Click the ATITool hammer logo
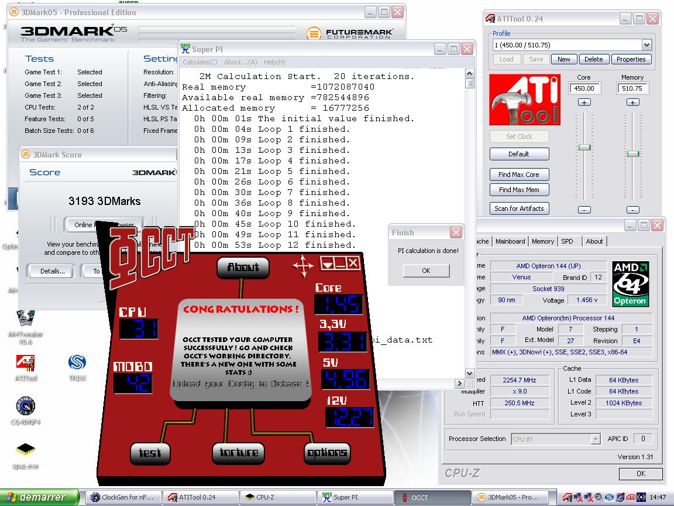 [525, 100]
